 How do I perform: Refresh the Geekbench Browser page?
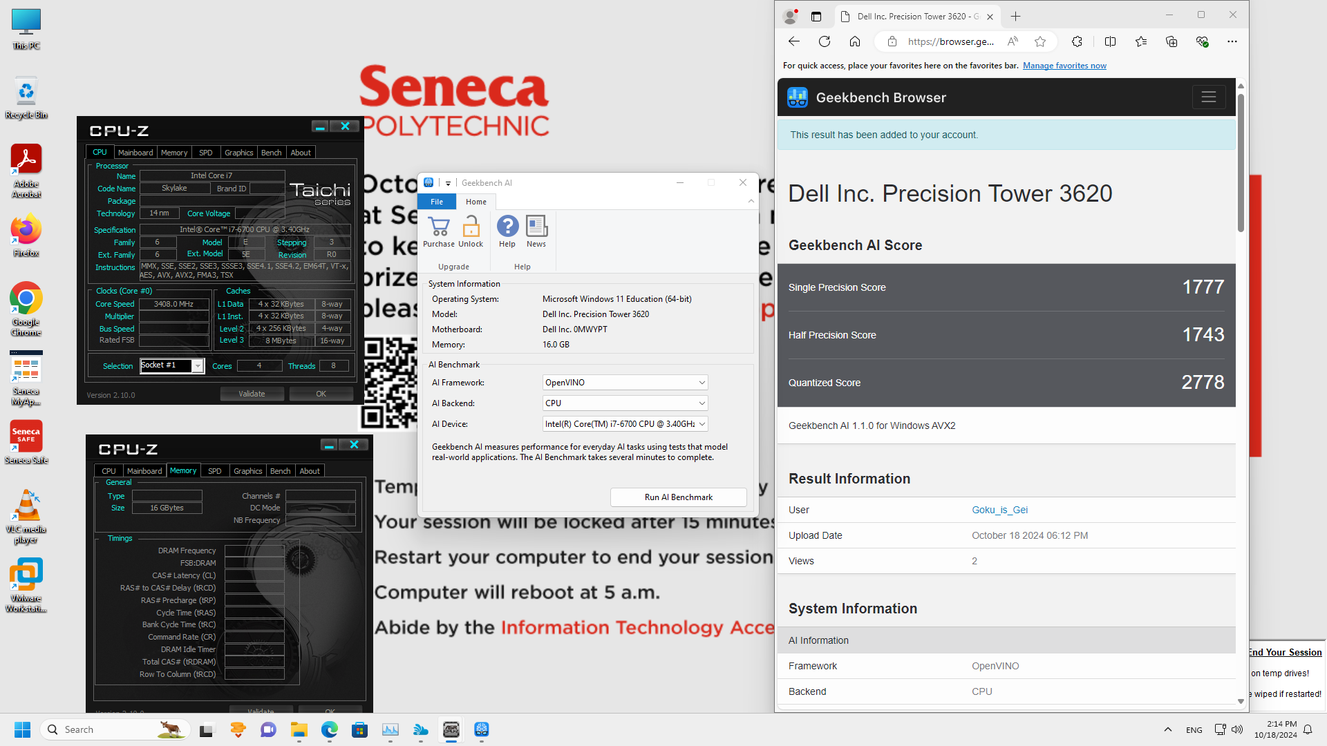click(x=825, y=41)
